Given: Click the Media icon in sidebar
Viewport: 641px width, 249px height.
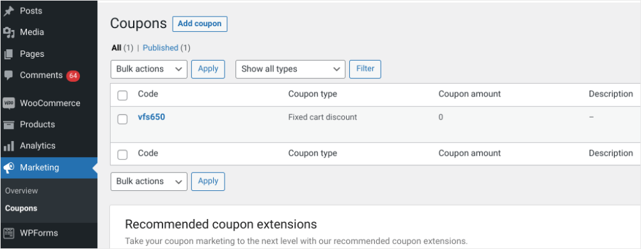Looking at the screenshot, I should (8, 33).
